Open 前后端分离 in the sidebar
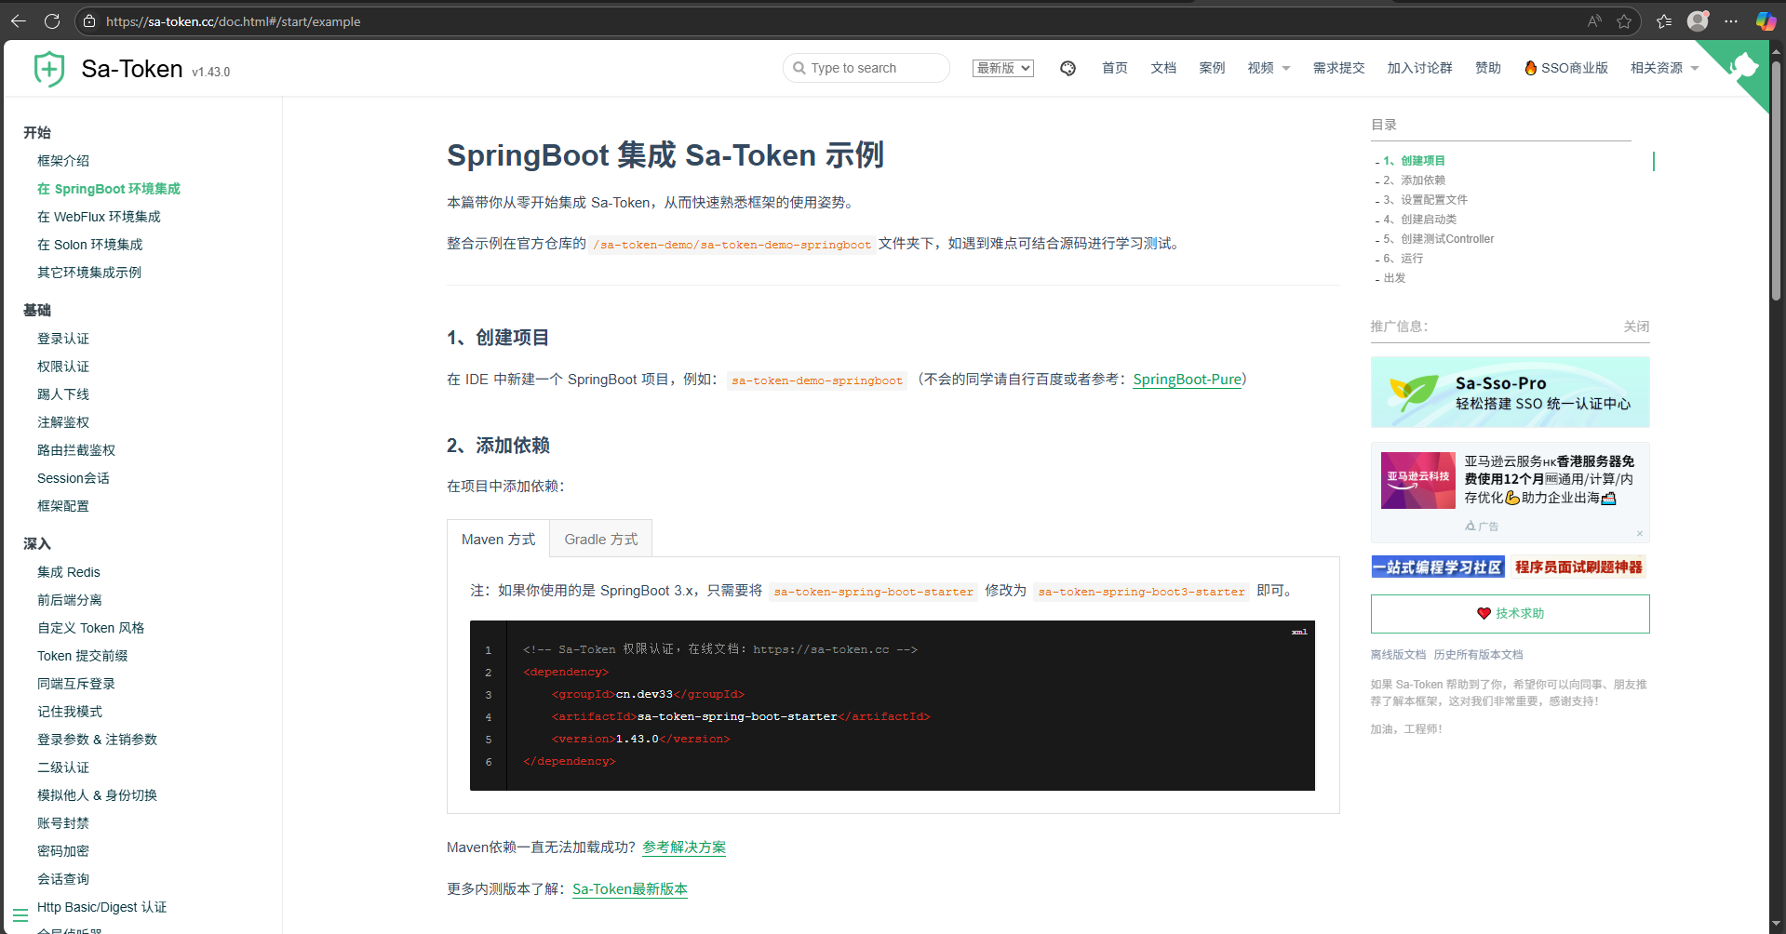The height and width of the screenshot is (934, 1786). 70,600
